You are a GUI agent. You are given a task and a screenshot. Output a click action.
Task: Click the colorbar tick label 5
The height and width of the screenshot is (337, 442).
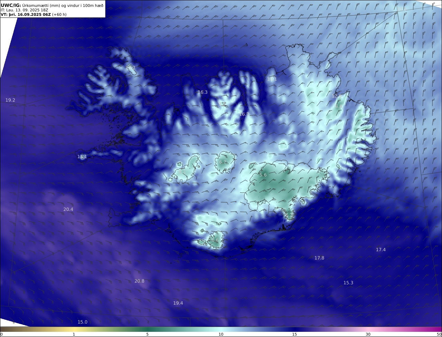click(x=147, y=334)
